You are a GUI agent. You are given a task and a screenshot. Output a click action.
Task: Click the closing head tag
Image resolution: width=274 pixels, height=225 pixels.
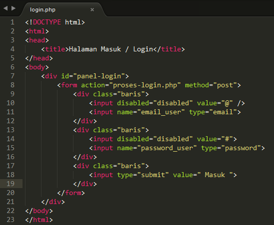click(x=39, y=58)
